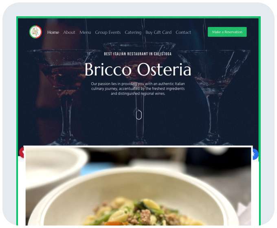This screenshot has width=277, height=228.
Task: Click the blurred white bowl behind the pasta
Action: [55, 166]
